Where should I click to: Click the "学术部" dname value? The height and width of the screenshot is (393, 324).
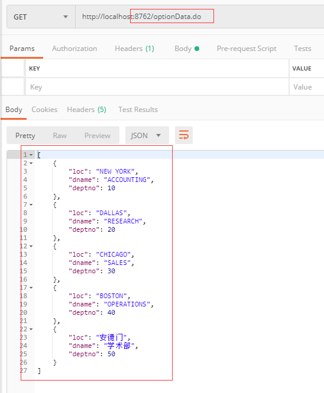119,346
